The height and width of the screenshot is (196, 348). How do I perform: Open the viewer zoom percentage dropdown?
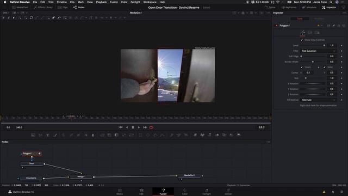pyautogui.click(x=5, y=13)
